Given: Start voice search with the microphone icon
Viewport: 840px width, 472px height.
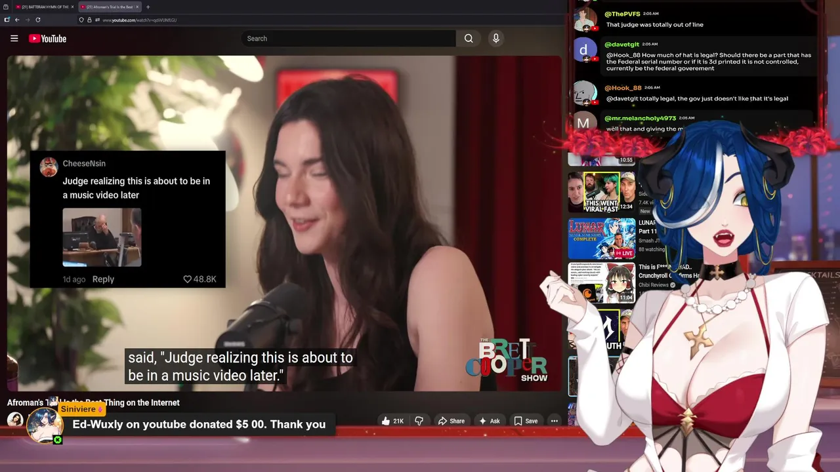Looking at the screenshot, I should tap(496, 39).
